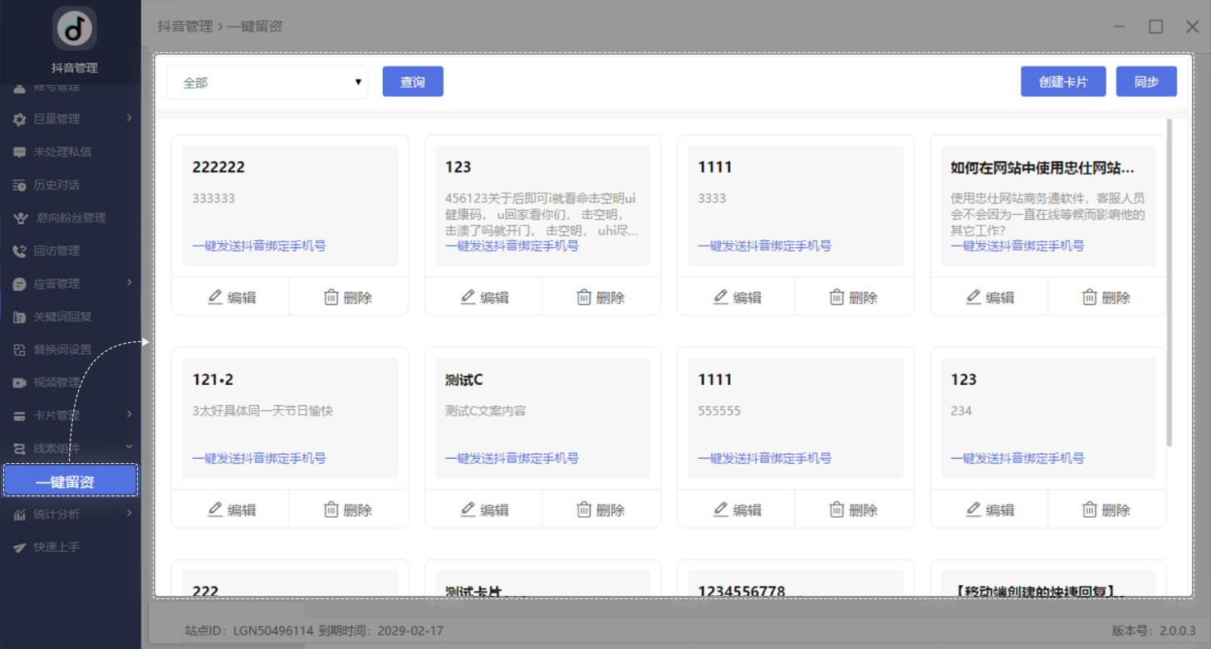Open 关键词回复 in the sidebar
The width and height of the screenshot is (1211, 649).
click(62, 316)
